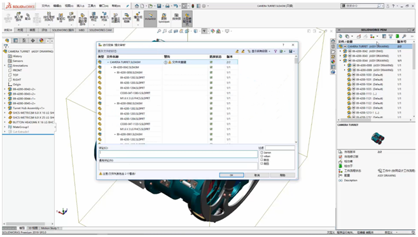Click the Speedpak toolbar icon
The width and height of the screenshot is (418, 237).
coord(164,18)
